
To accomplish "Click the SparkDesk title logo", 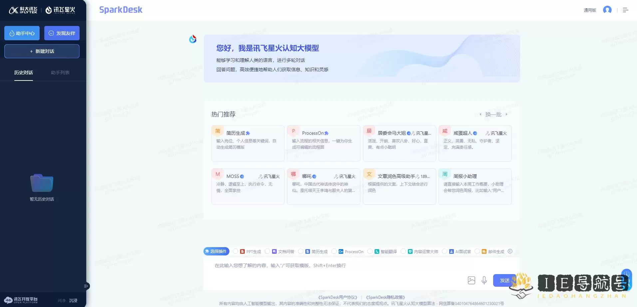I will [x=121, y=10].
